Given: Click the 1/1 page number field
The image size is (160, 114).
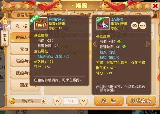Looking at the screenshot, I should [70, 101].
